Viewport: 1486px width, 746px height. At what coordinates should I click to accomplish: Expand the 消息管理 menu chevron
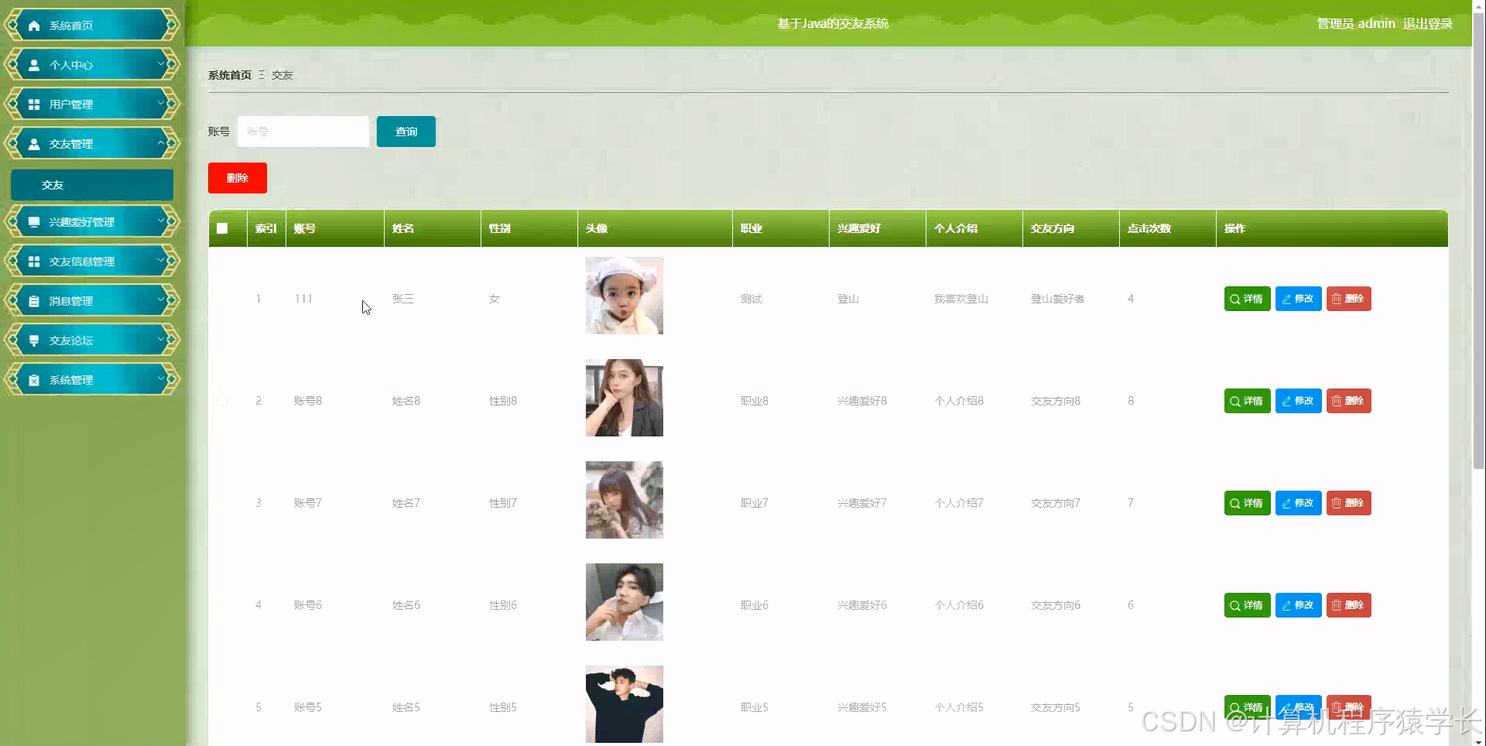(x=161, y=299)
